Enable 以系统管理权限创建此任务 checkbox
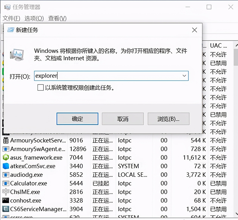The width and height of the screenshot is (238, 220). coord(40,88)
